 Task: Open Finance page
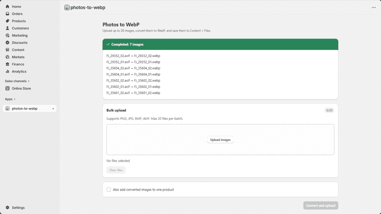pyautogui.click(x=18, y=64)
